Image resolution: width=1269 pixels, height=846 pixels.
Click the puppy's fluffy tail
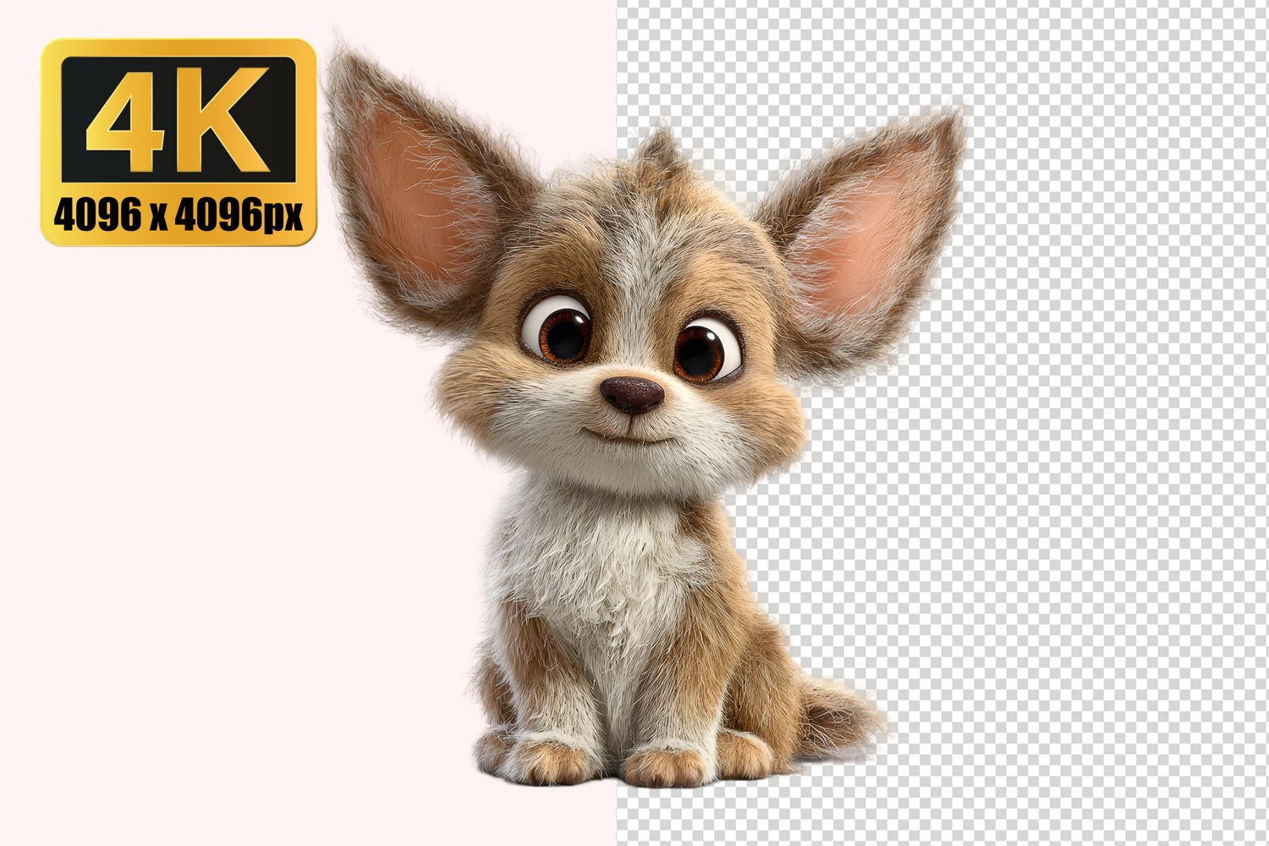click(838, 715)
